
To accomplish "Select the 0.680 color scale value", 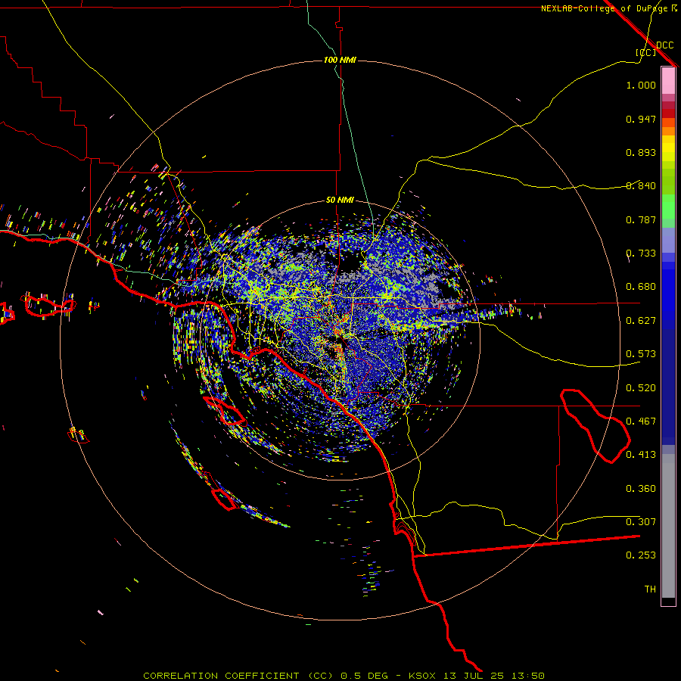I will (641, 287).
